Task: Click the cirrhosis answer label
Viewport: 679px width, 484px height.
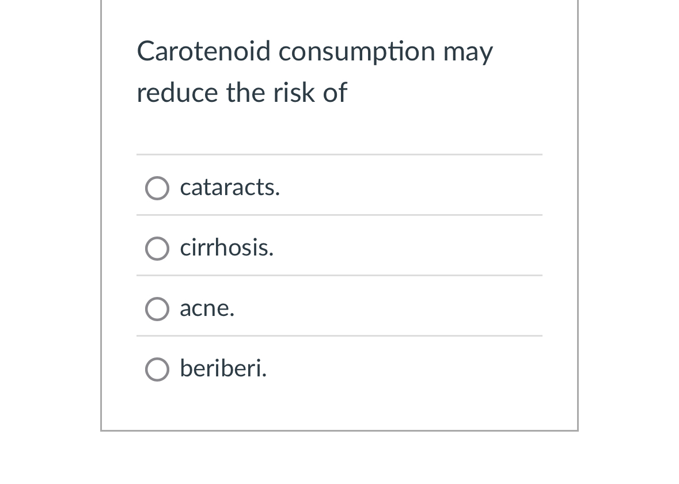Action: (226, 248)
